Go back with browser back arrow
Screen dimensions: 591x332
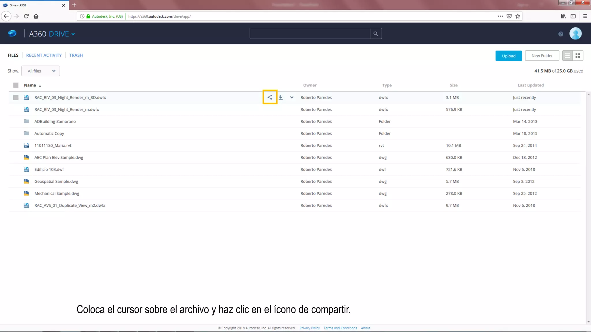tap(6, 16)
